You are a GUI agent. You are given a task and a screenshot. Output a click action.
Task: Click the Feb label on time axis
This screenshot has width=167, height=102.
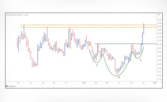[x=18, y=83]
